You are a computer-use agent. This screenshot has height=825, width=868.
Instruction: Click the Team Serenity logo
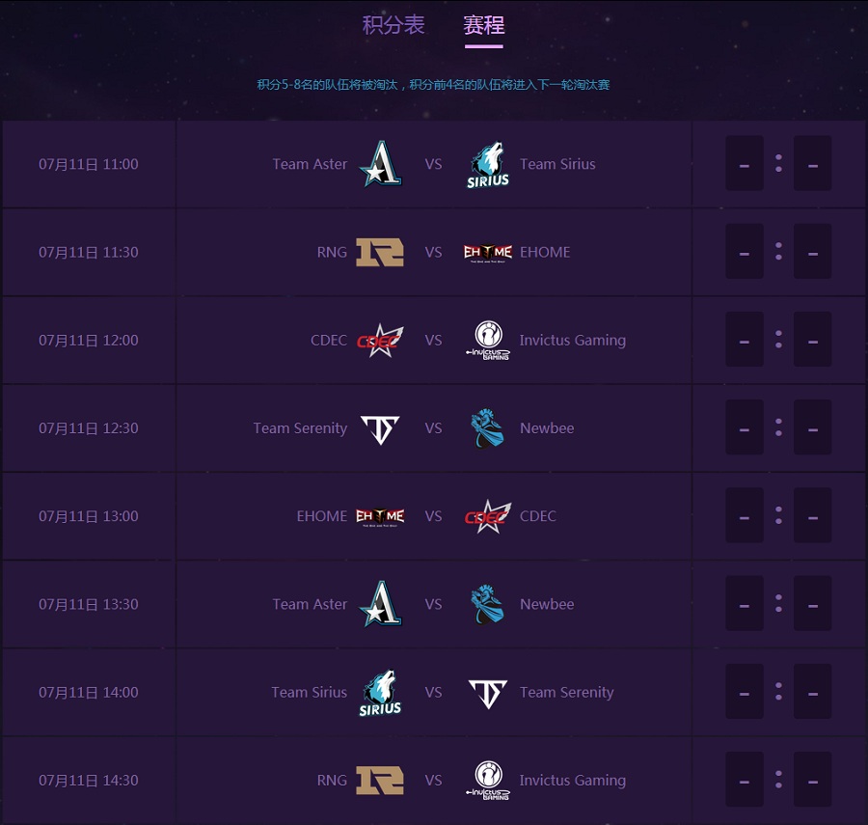coord(380,427)
